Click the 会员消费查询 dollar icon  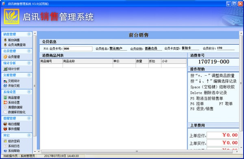coord(5,45)
